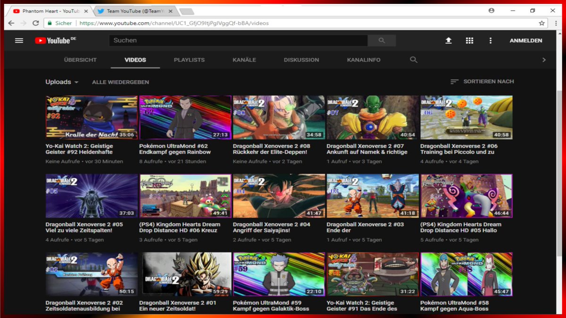Open Kingdom Hearts Dream Drop #05 thumbnail

(466, 196)
